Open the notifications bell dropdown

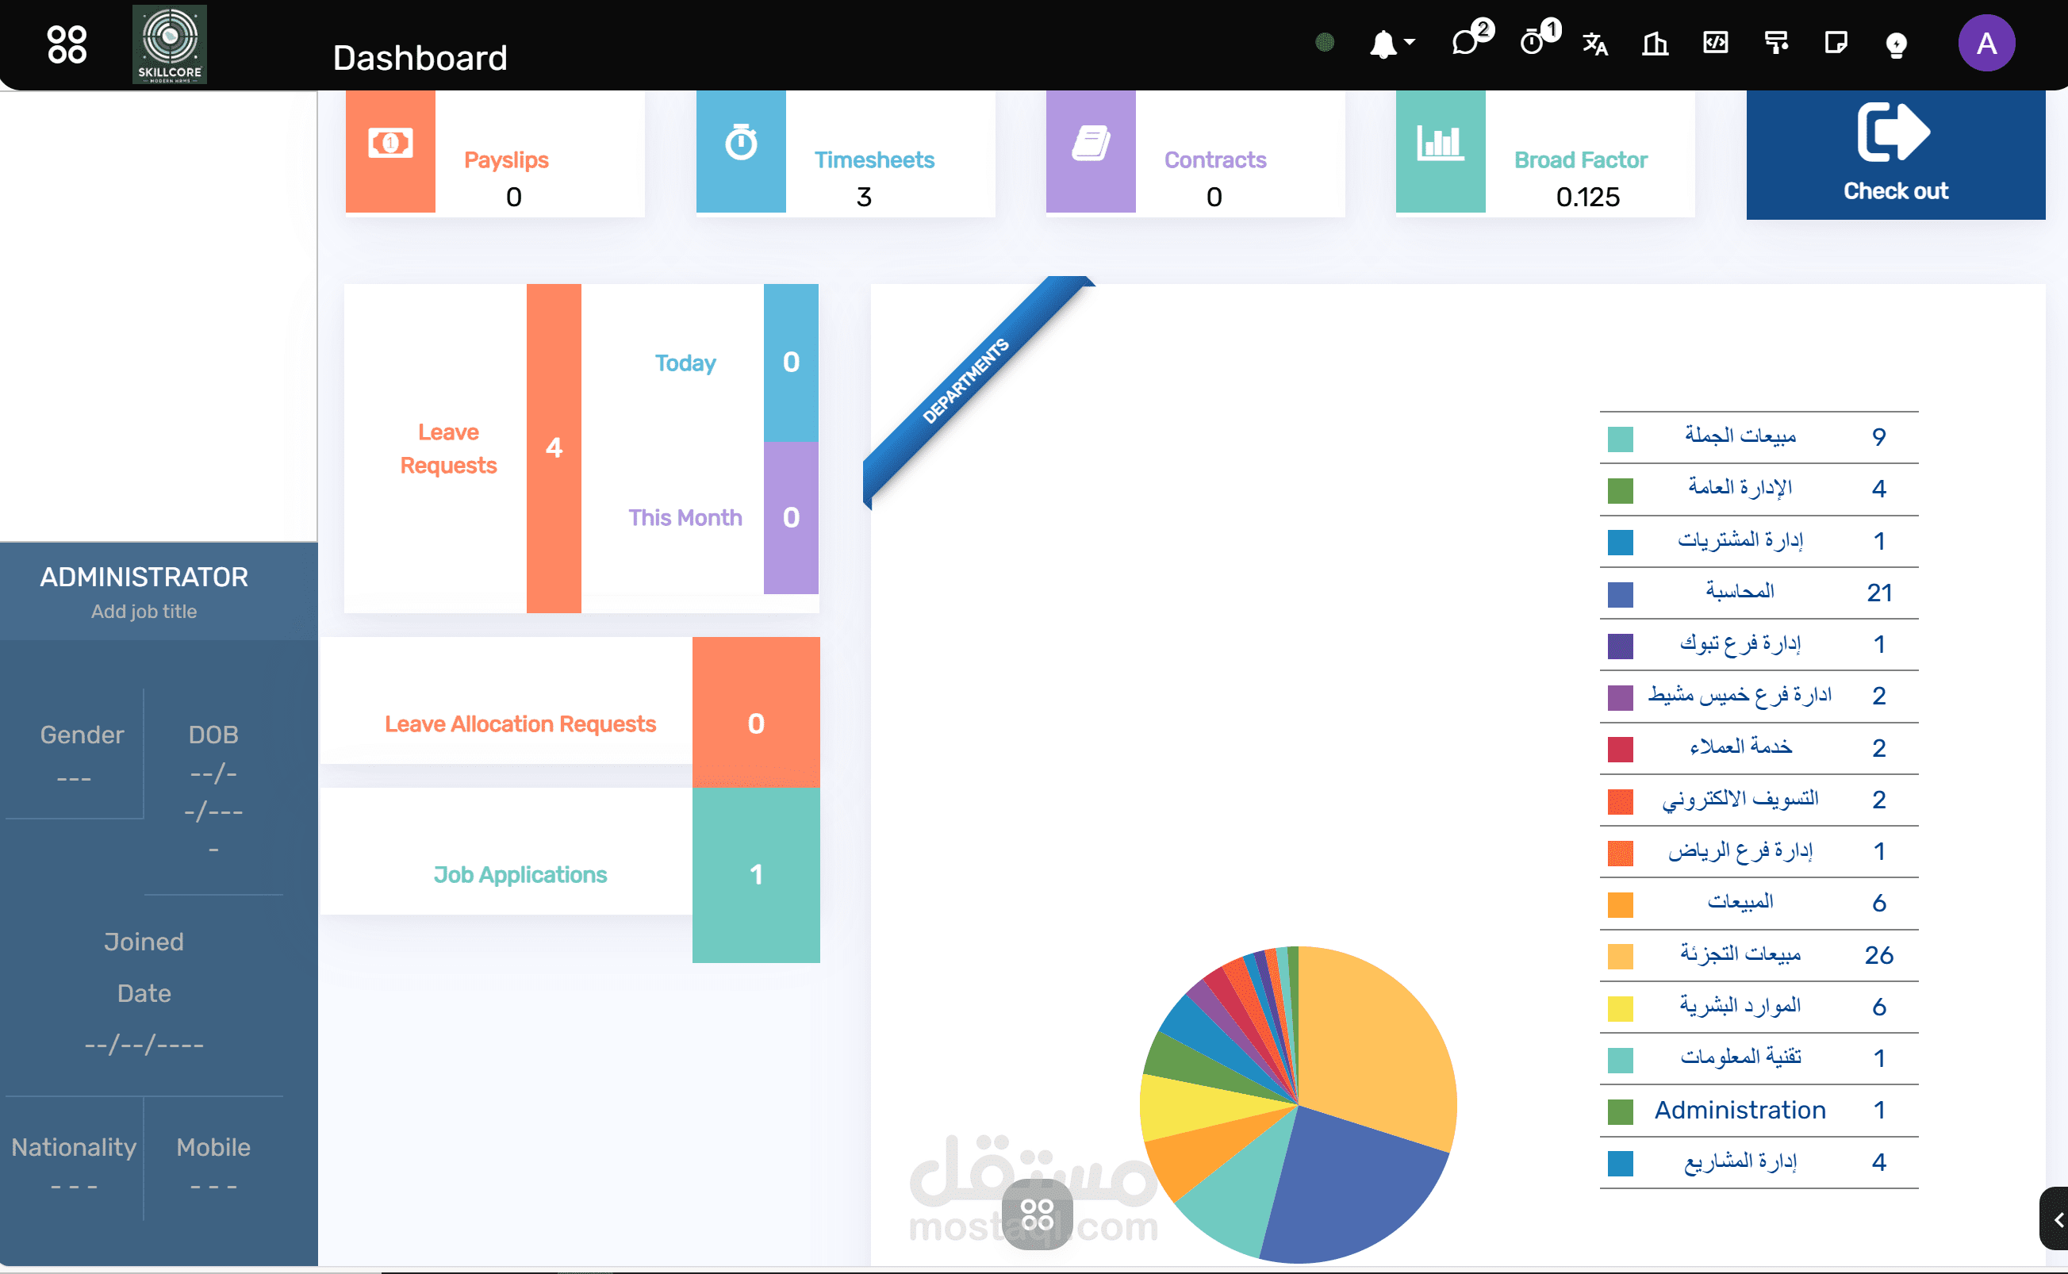click(1391, 44)
